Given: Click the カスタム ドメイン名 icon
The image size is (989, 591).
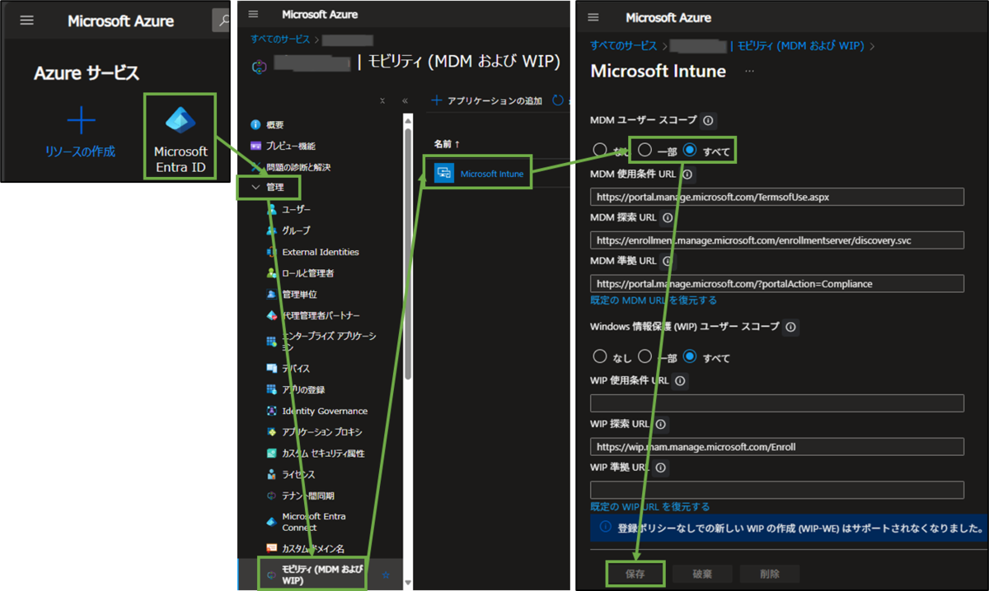Looking at the screenshot, I should [272, 547].
